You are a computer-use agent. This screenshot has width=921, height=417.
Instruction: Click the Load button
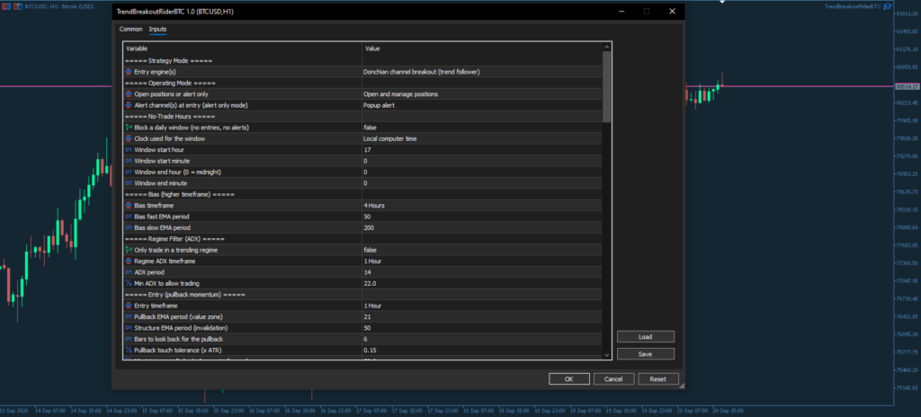(646, 336)
